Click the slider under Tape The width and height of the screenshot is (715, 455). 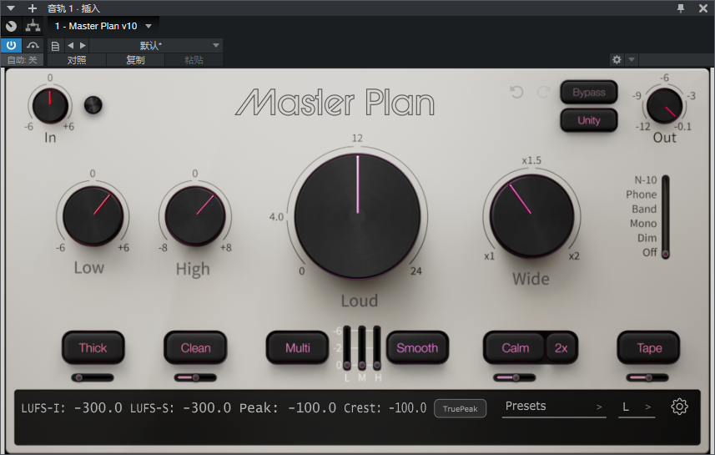pyautogui.click(x=647, y=378)
